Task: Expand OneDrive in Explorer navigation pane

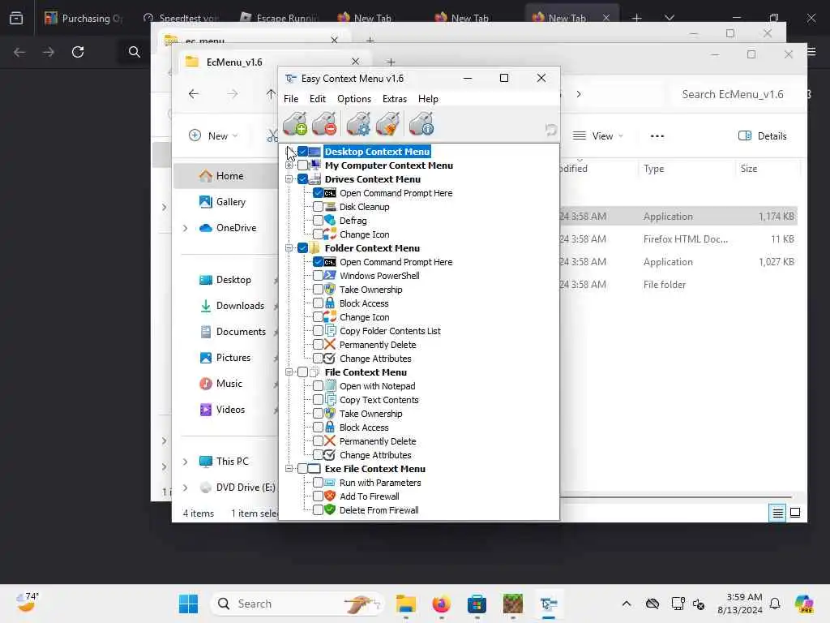Action: [186, 228]
